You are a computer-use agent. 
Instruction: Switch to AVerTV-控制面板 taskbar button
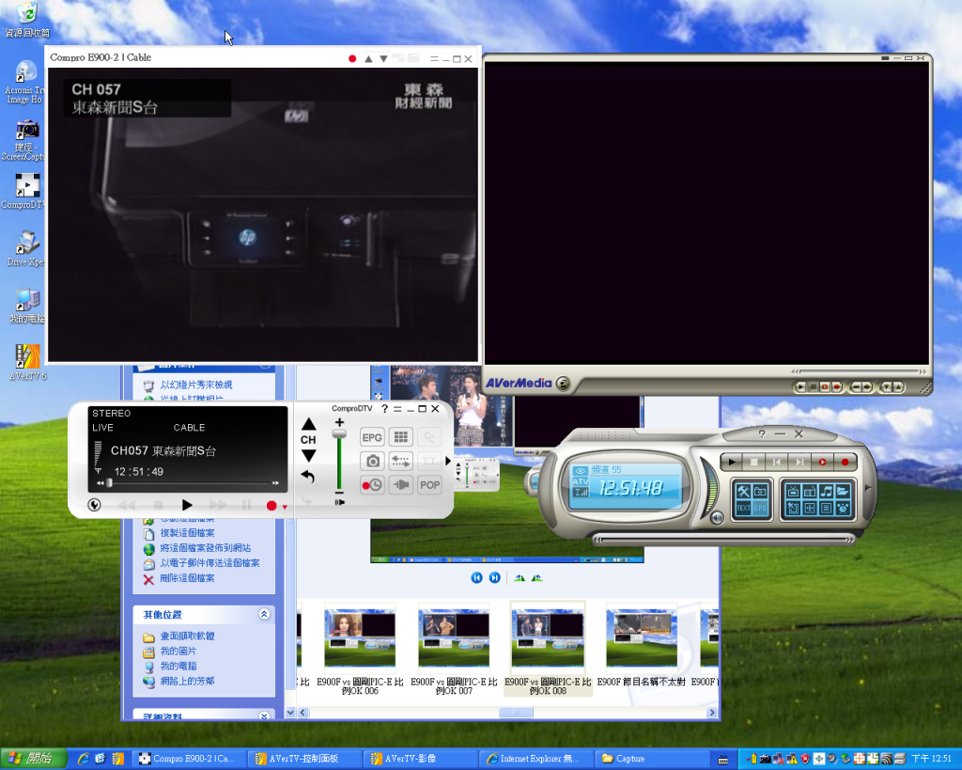pos(304,759)
